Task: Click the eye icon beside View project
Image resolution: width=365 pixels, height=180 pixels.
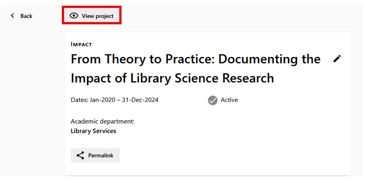Action: point(74,16)
